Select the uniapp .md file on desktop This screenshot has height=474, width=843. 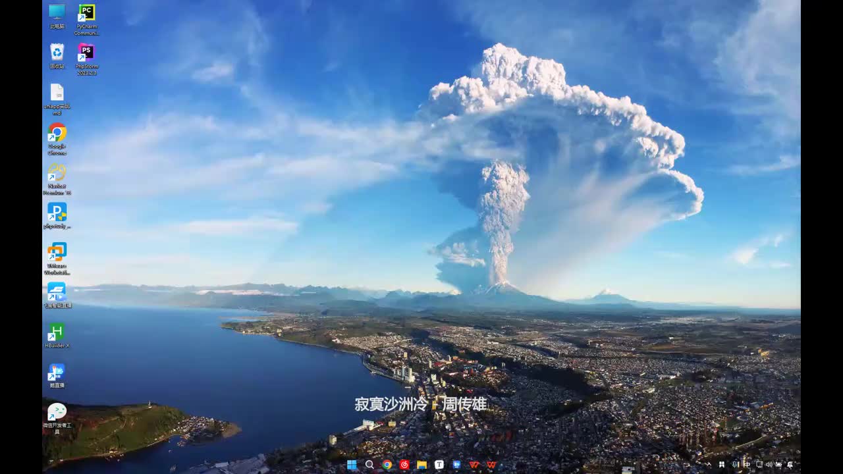point(57,99)
